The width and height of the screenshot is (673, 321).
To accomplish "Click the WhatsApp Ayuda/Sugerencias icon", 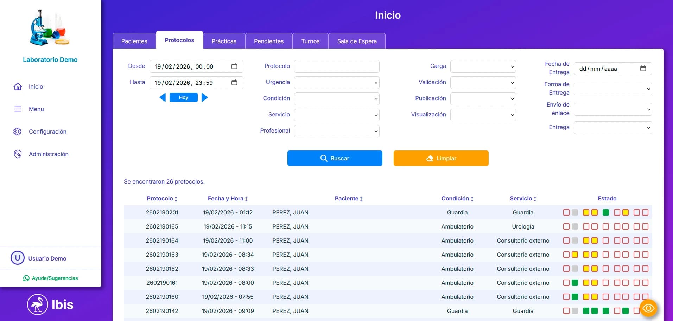I will tap(26, 278).
